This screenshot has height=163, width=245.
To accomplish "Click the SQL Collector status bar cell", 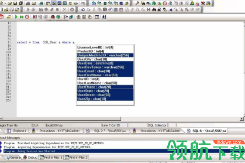I will 157,125.
